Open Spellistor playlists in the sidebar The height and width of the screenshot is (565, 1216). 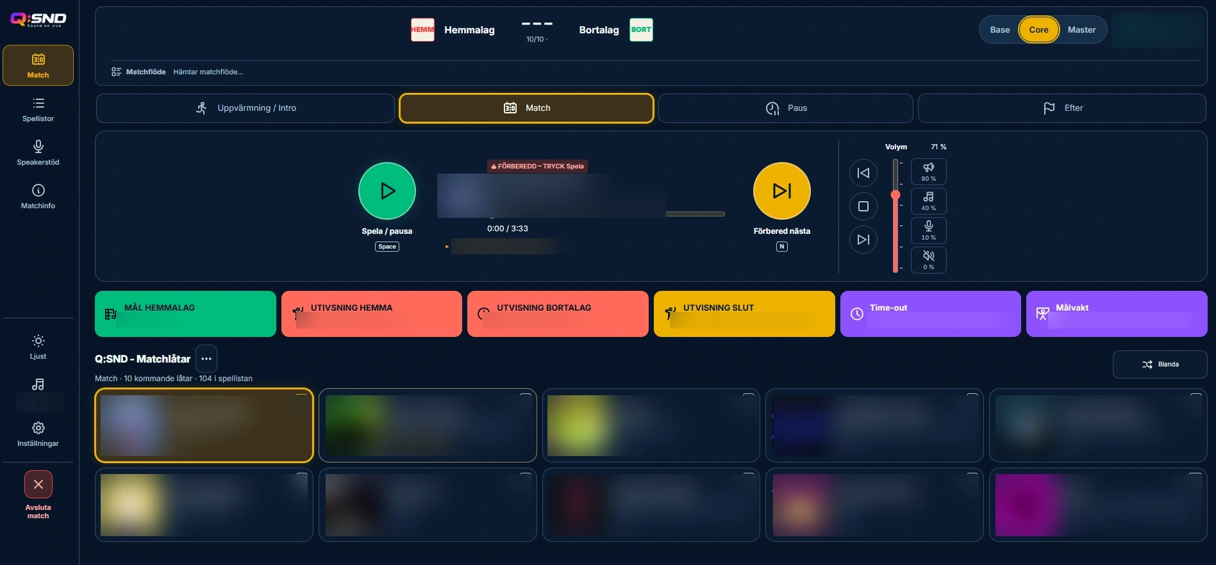click(38, 110)
